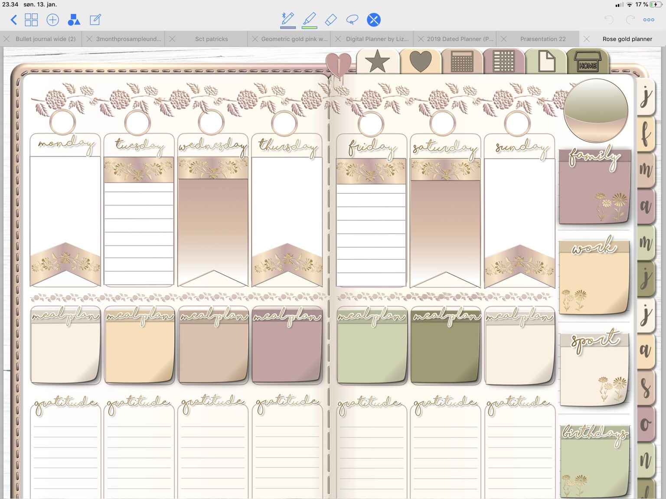
Task: Close the Bullet journal wide (2) tab
Action: pyautogui.click(x=7, y=39)
